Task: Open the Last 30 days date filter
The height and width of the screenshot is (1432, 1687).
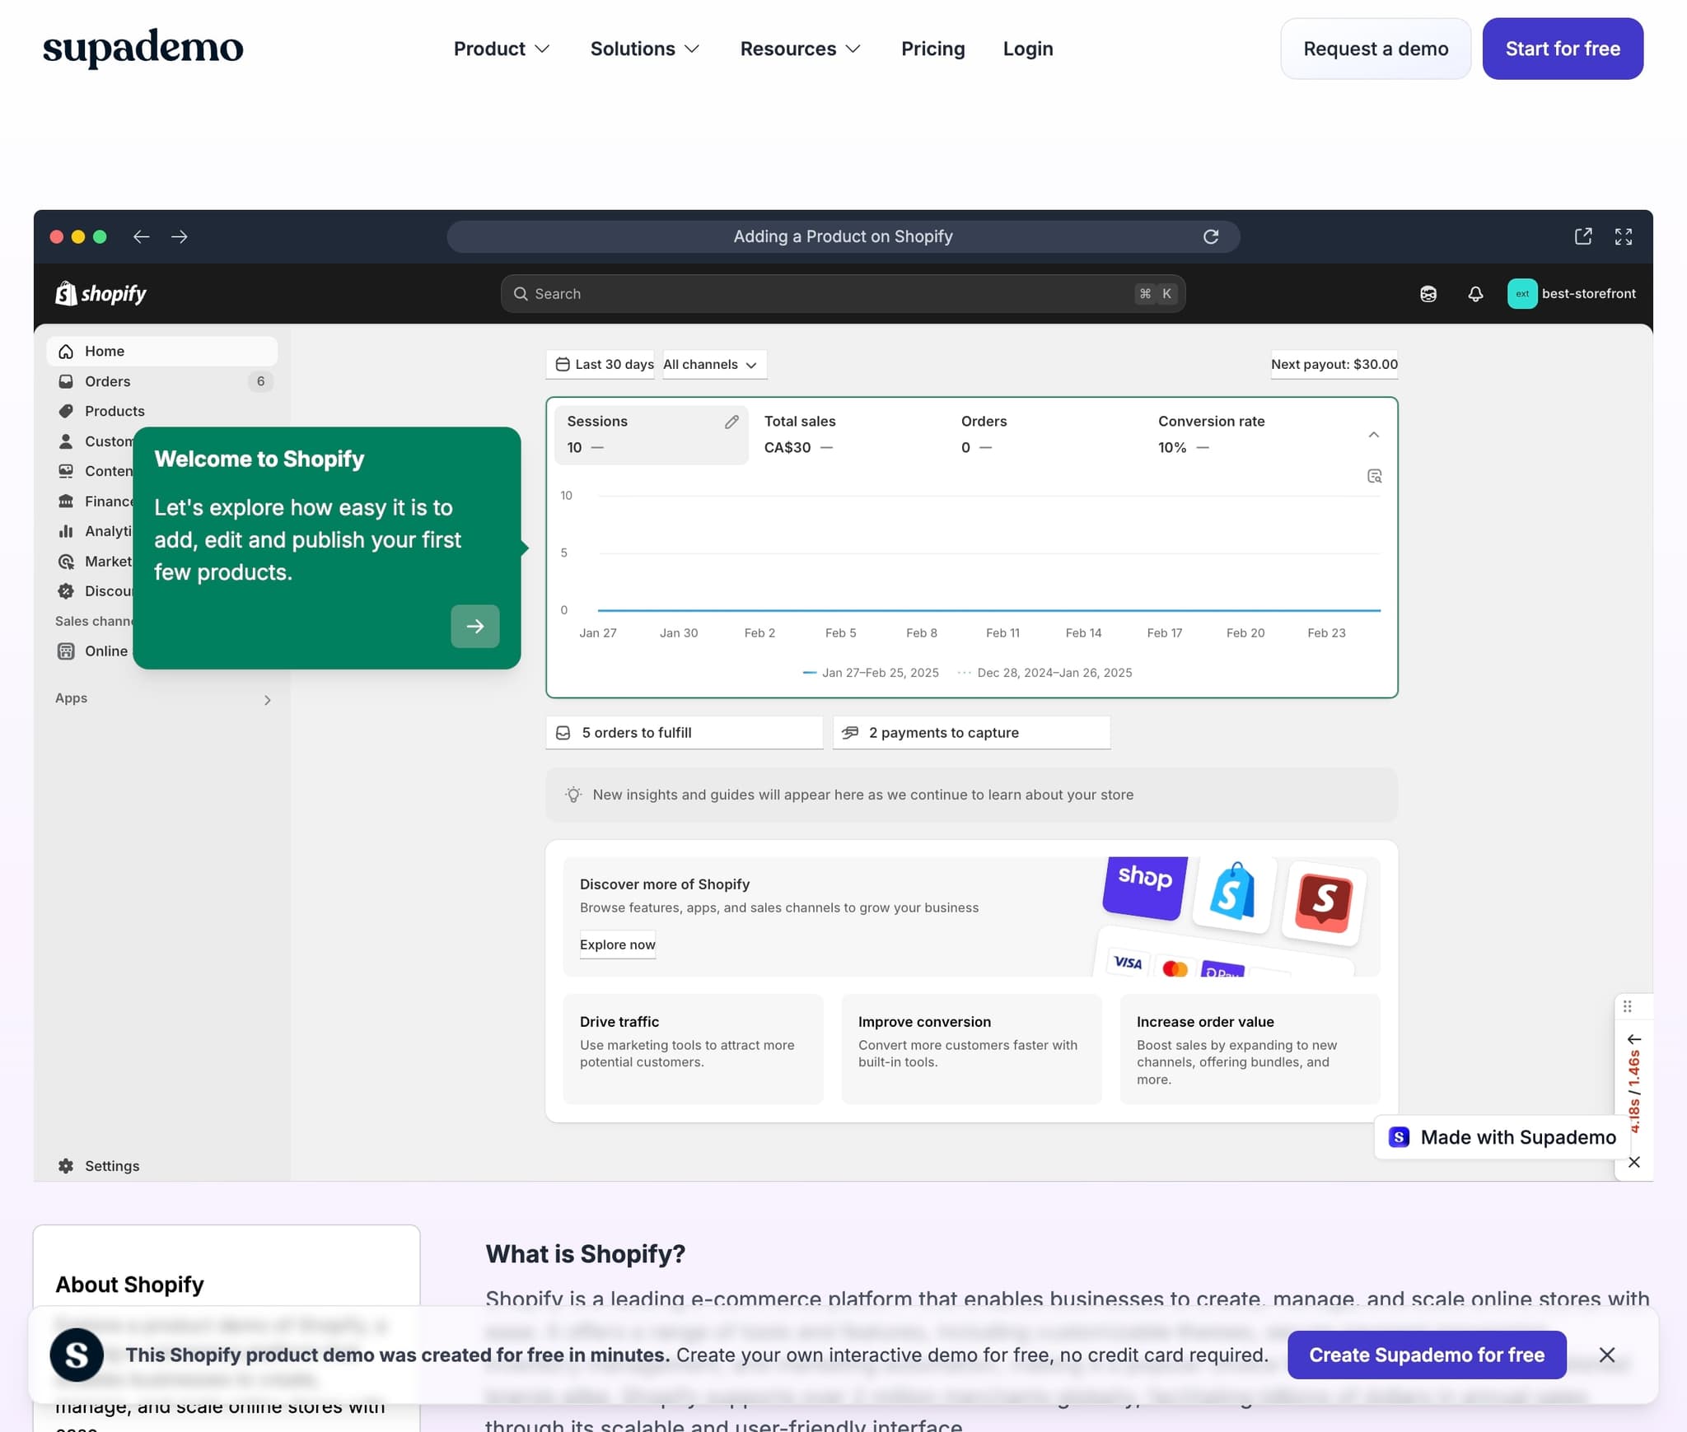Action: 600,364
